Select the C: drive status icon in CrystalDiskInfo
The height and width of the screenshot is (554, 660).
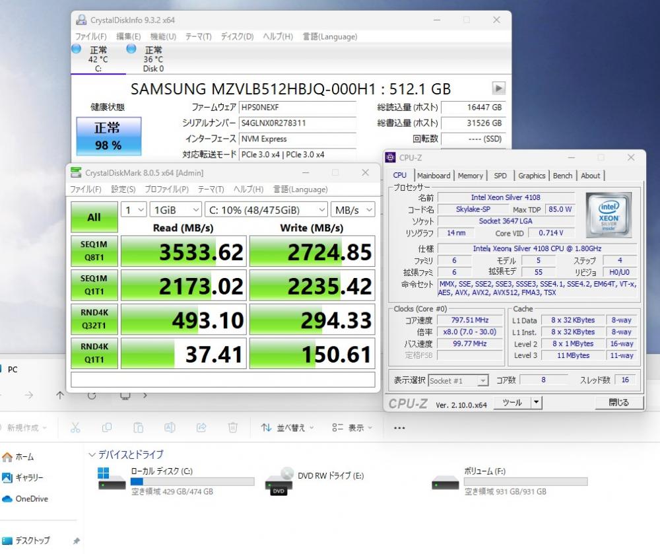(77, 49)
